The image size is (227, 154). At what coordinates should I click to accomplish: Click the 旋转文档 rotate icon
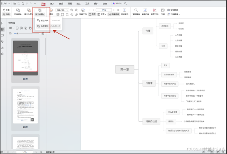pyautogui.click(x=83, y=12)
